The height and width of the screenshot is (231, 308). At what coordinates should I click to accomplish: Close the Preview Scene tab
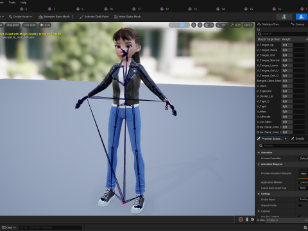286,139
